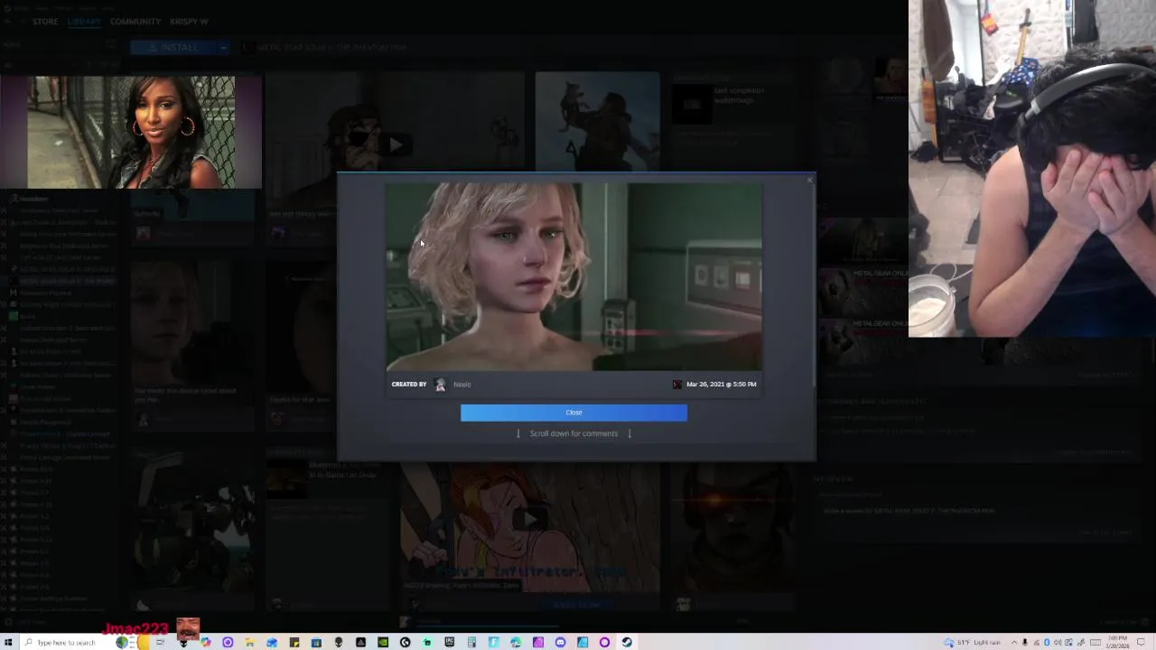Image resolution: width=1156 pixels, height=650 pixels.
Task: Click the Mar 26, 2021 posting date
Action: pos(721,385)
